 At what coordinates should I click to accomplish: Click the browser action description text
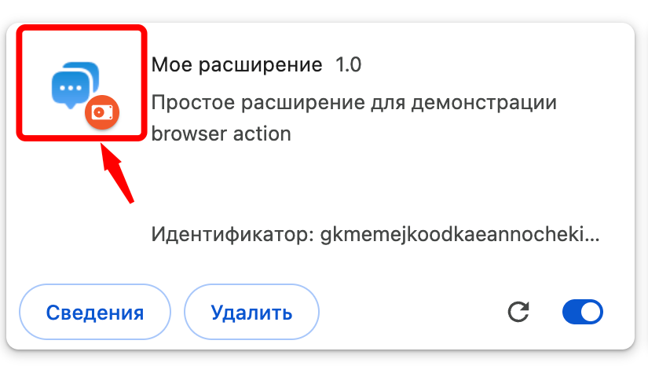click(x=221, y=134)
